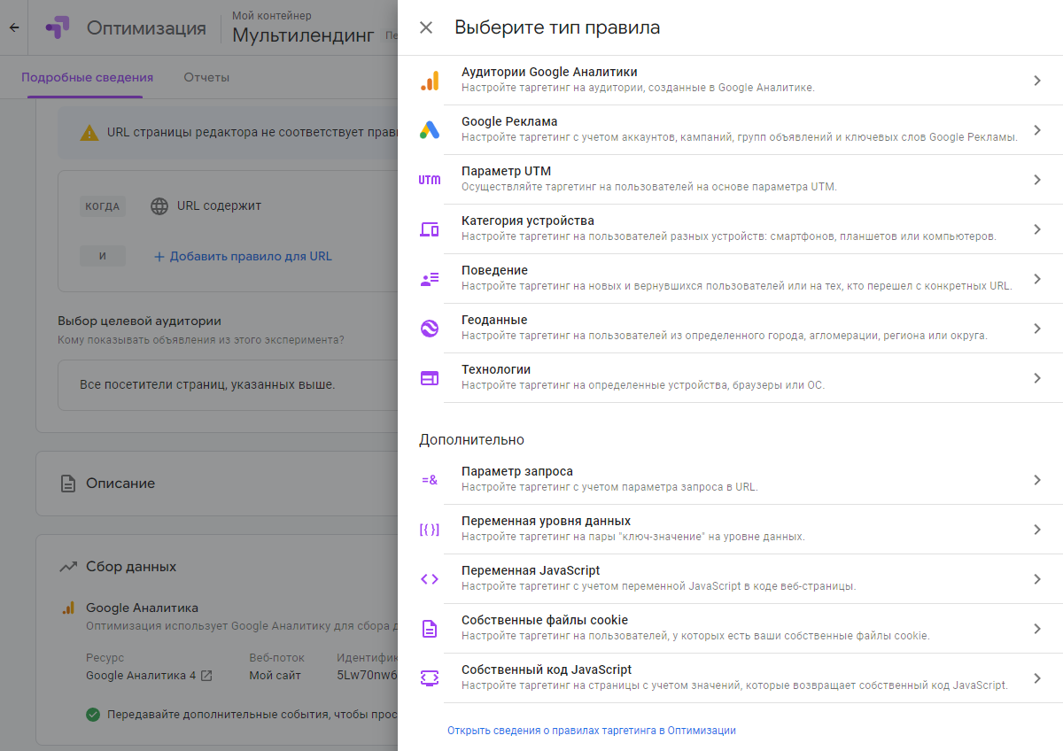1063x751 pixels.
Task: Expand Собственный код JavaScript chevron
Action: pyautogui.click(x=1037, y=678)
